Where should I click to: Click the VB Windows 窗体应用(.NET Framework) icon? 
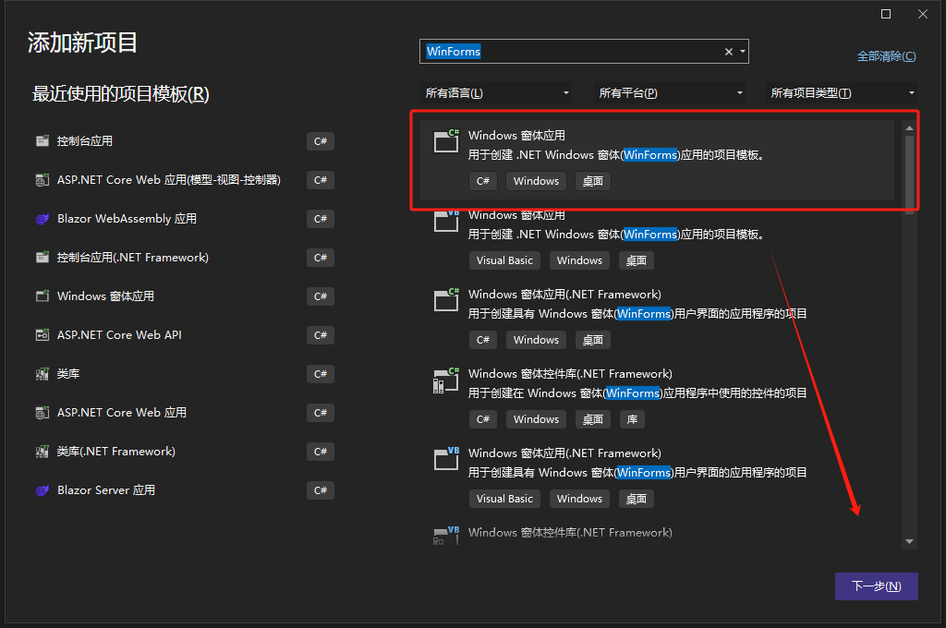tap(446, 458)
